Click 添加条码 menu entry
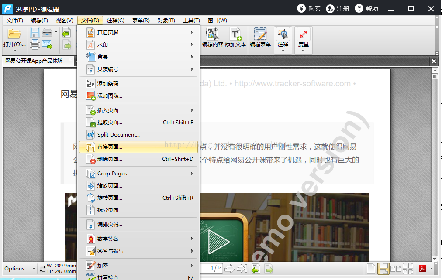 139,84
